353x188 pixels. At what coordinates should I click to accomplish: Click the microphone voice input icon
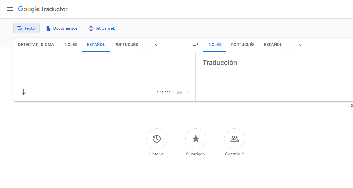(24, 92)
